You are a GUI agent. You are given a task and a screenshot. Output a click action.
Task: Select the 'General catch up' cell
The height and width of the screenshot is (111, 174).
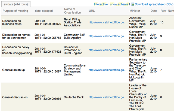(x=13, y=70)
